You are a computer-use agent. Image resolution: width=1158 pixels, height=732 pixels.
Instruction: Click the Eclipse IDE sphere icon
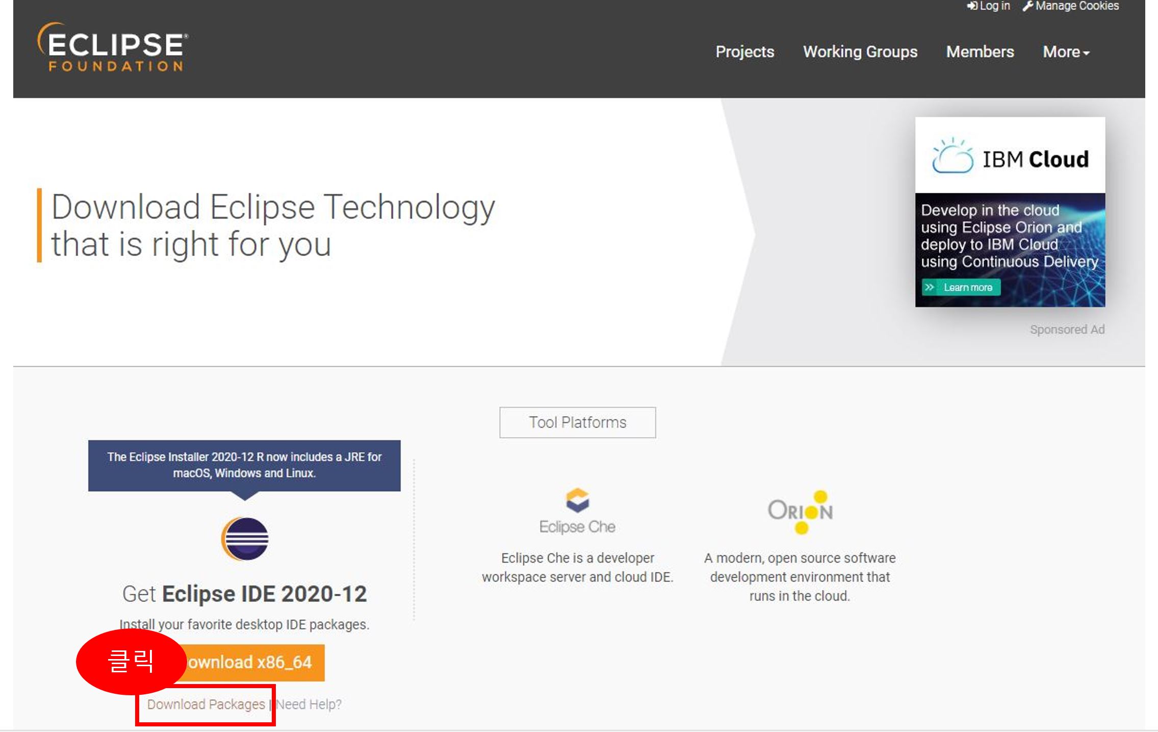pos(245,539)
